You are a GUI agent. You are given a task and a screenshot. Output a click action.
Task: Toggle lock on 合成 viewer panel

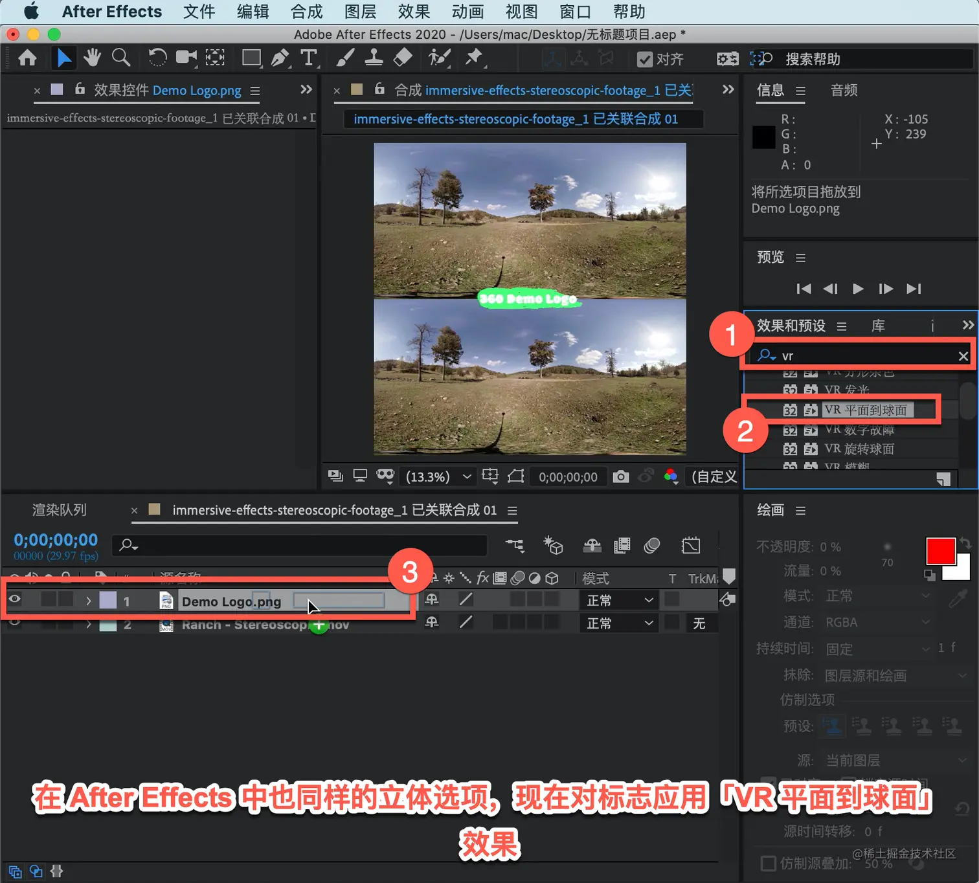[x=379, y=89]
